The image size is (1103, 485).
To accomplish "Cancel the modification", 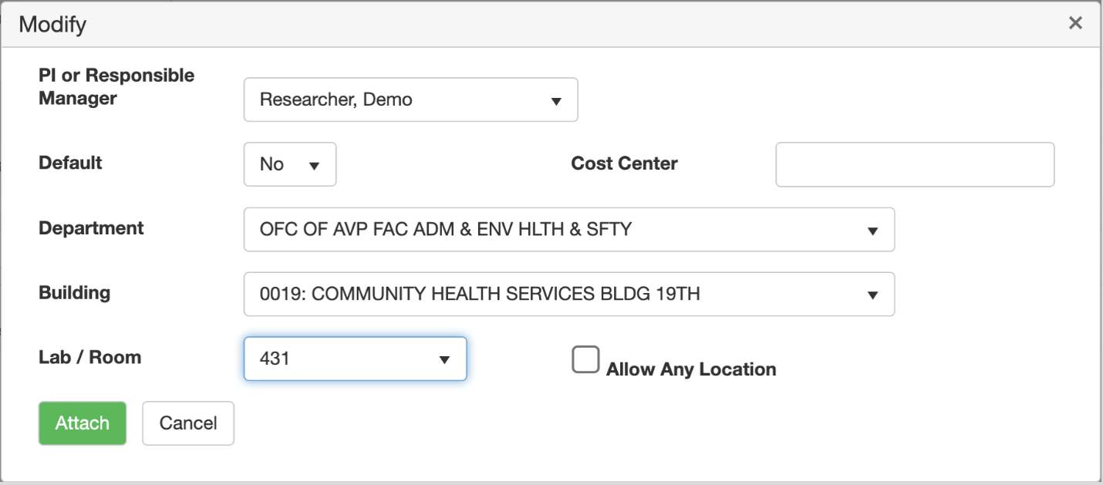I will click(x=187, y=423).
